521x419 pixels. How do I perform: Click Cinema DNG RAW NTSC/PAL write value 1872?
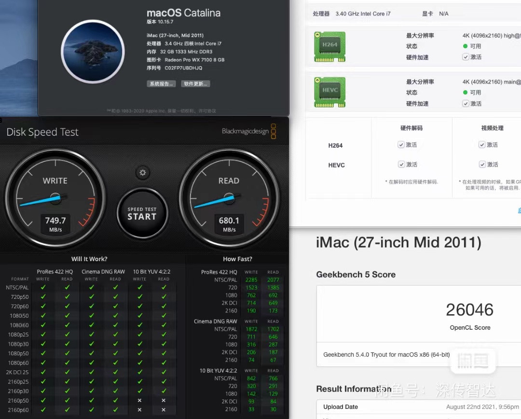pyautogui.click(x=251, y=329)
